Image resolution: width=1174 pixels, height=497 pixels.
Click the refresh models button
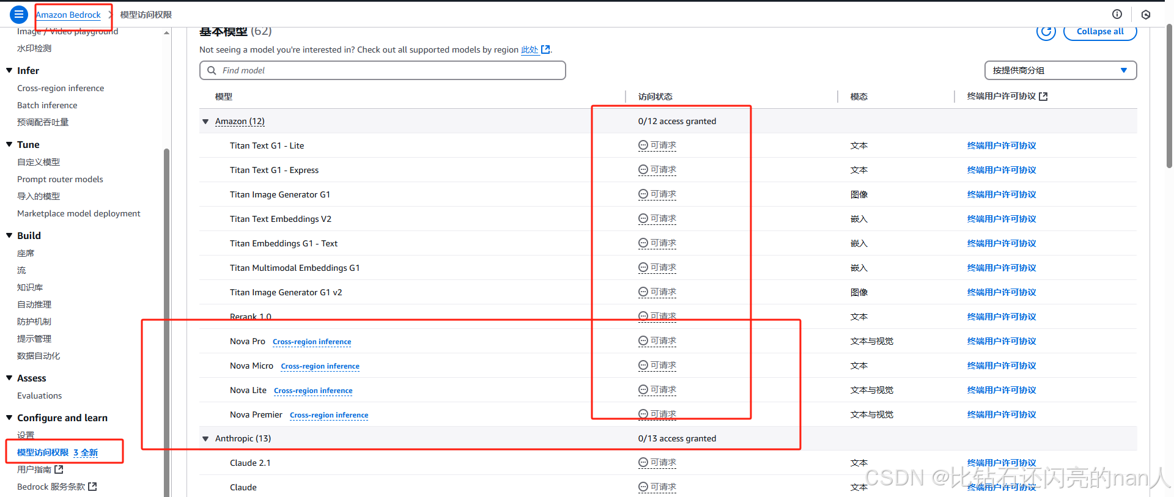(x=1046, y=31)
